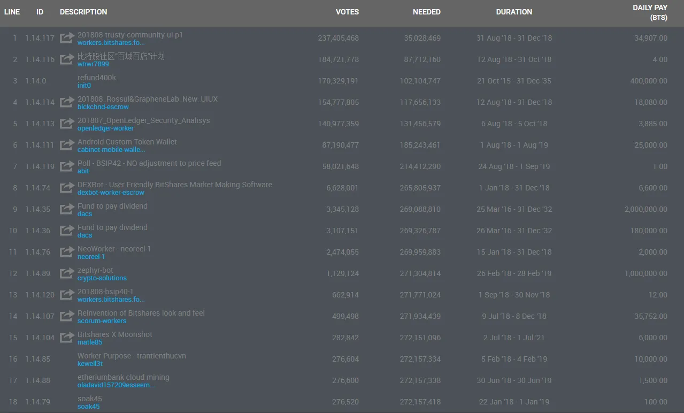Open workers.bitshares.fo... account under 201808-bsip40-1
Image resolution: width=684 pixels, height=413 pixels.
(x=111, y=300)
